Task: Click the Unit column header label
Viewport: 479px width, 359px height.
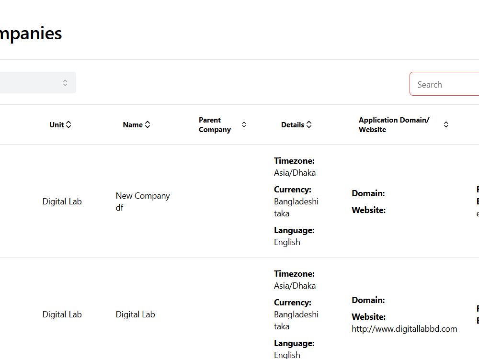Action: click(x=57, y=124)
